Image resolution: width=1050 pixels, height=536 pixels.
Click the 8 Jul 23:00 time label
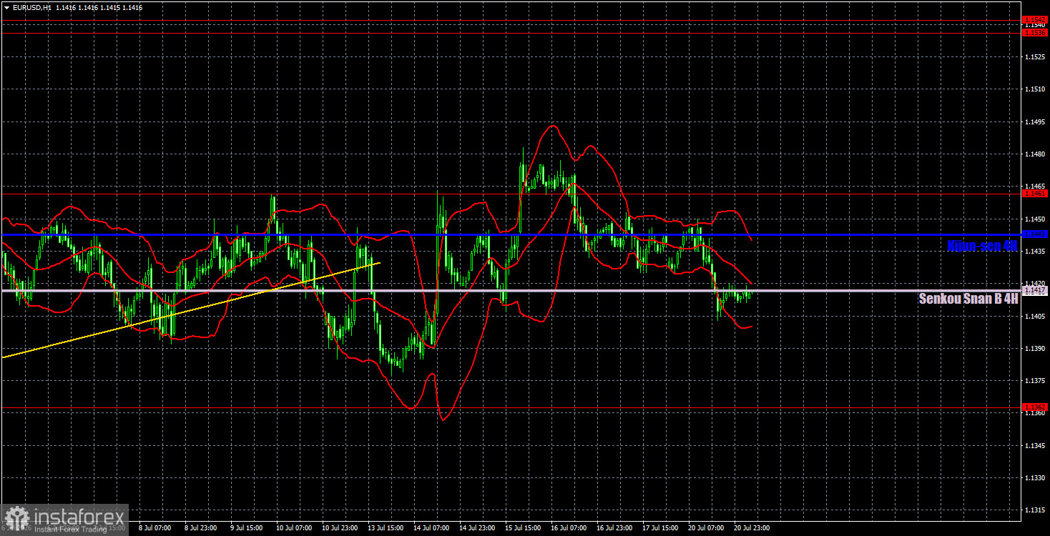tap(200, 528)
